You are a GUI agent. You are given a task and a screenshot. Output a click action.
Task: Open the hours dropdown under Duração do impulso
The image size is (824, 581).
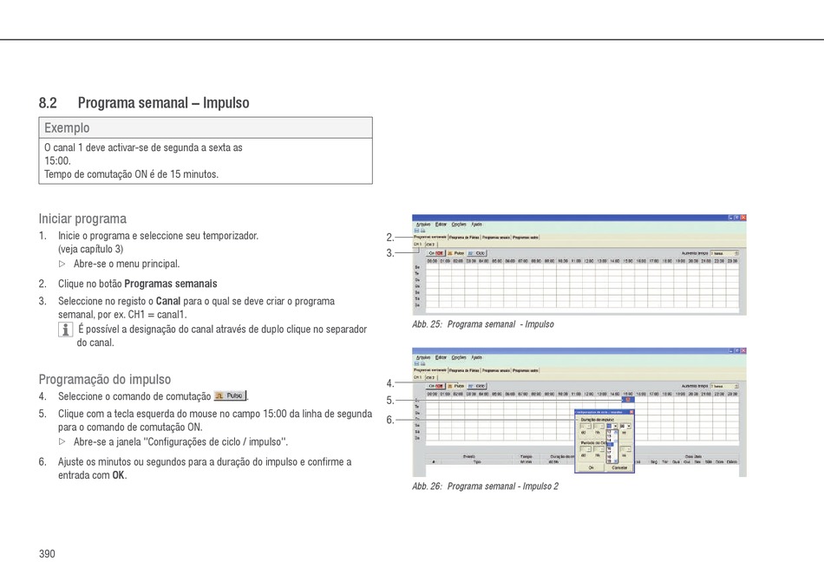tap(598, 426)
